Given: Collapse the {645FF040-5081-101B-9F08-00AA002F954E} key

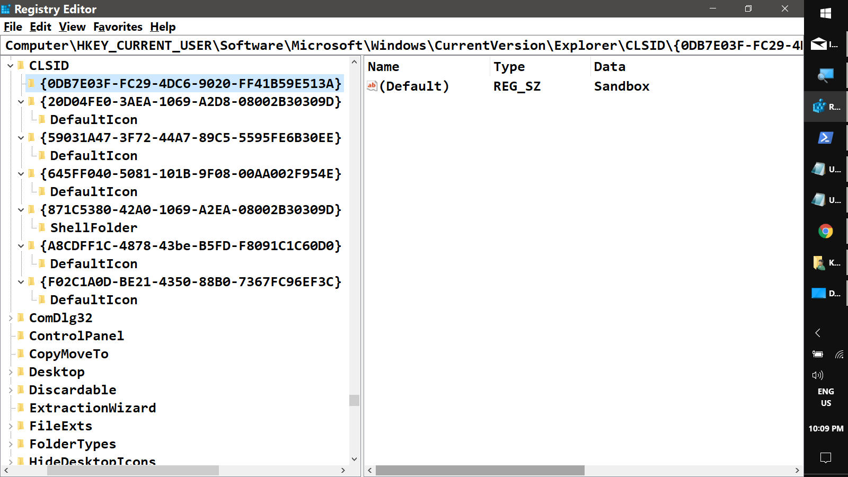Looking at the screenshot, I should (x=21, y=174).
